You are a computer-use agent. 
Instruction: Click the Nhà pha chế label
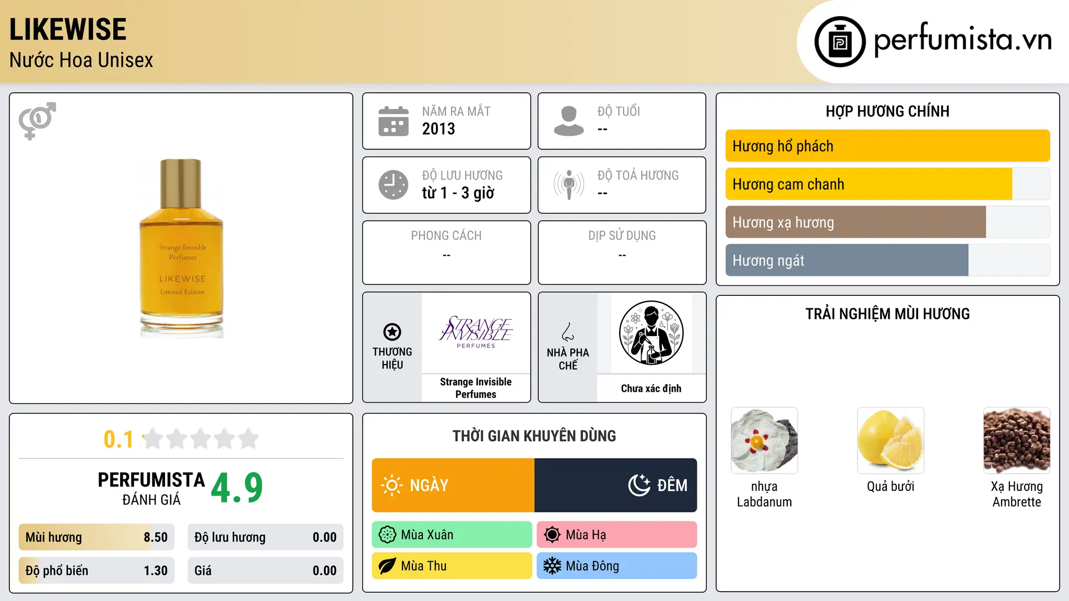(x=568, y=359)
